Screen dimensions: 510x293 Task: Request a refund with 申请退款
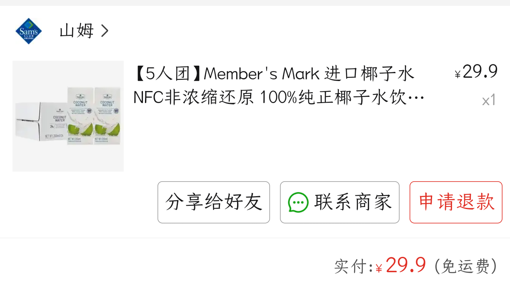click(x=456, y=202)
